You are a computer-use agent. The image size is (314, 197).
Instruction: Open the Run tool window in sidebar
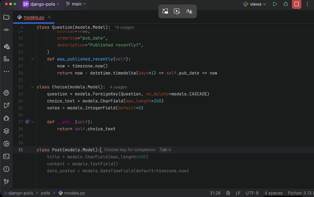tap(6, 105)
